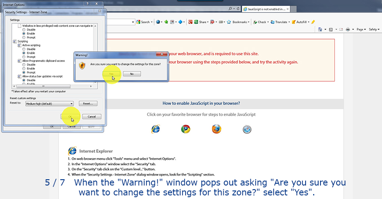Click the Home icon in command bar
The image size is (382, 199).
[320, 30]
